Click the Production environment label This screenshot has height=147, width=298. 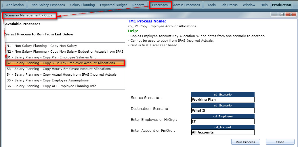[x=282, y=5]
